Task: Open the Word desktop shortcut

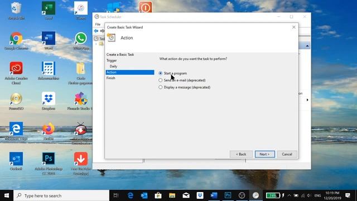Action: point(49,41)
